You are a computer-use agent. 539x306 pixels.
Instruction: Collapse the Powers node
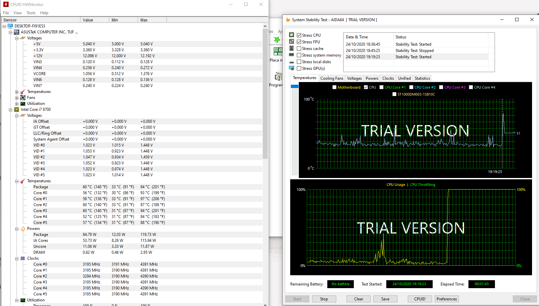pyautogui.click(x=17, y=229)
